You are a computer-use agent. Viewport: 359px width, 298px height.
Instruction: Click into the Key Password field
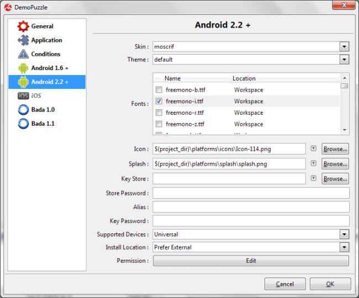(x=251, y=221)
